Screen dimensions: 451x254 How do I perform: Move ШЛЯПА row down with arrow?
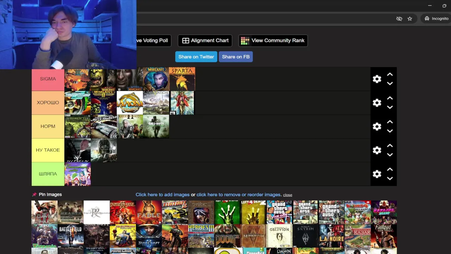[390, 179]
